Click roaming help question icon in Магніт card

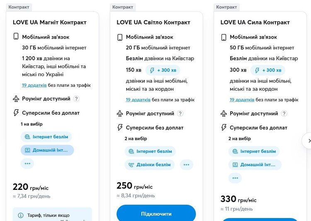pyautogui.click(x=76, y=98)
